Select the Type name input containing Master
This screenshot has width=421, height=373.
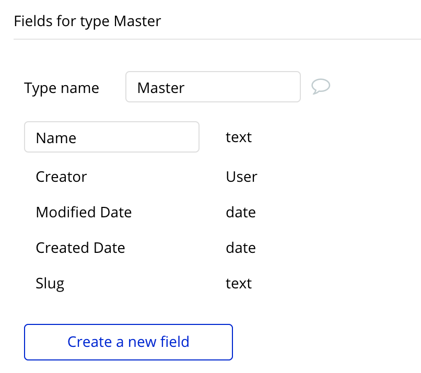[x=213, y=87]
